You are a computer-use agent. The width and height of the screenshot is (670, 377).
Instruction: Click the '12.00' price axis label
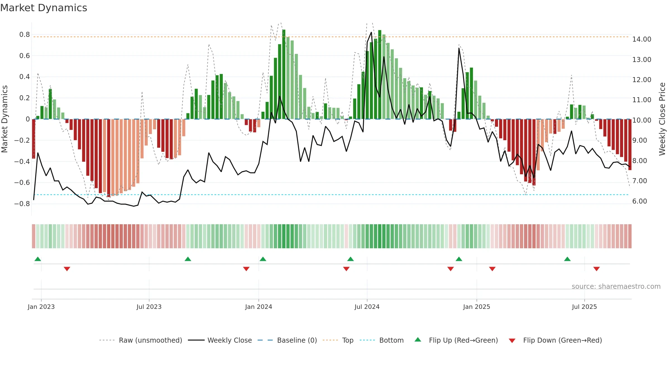[642, 80]
